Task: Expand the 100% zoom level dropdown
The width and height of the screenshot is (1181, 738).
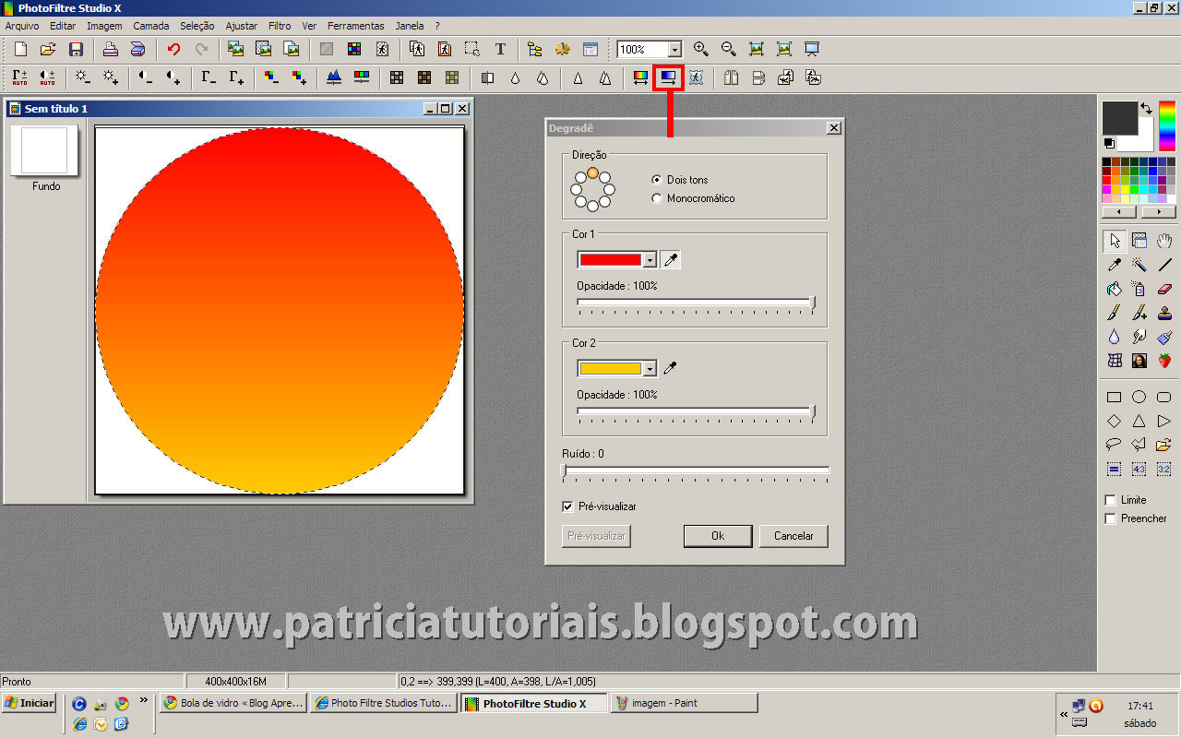Action: click(x=674, y=50)
